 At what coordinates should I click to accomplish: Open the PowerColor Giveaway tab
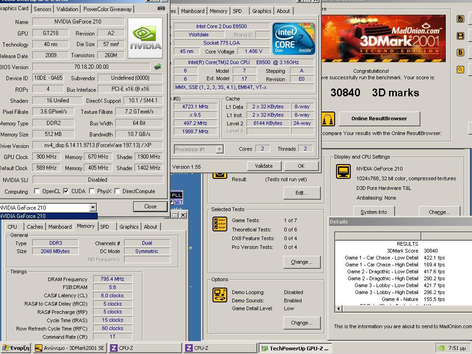(107, 9)
